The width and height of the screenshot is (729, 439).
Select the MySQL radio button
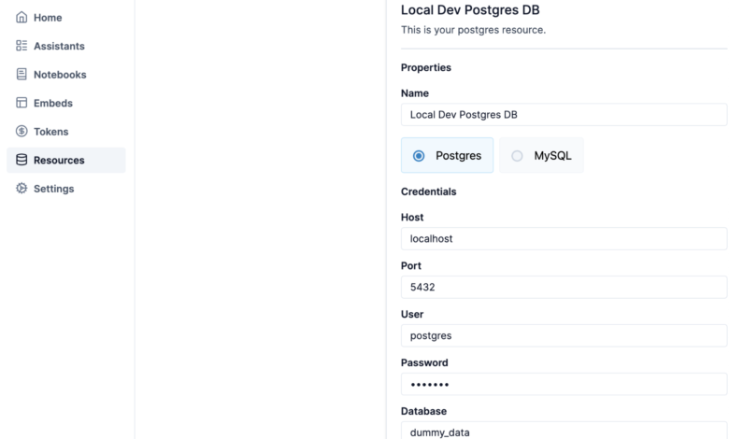[517, 156]
